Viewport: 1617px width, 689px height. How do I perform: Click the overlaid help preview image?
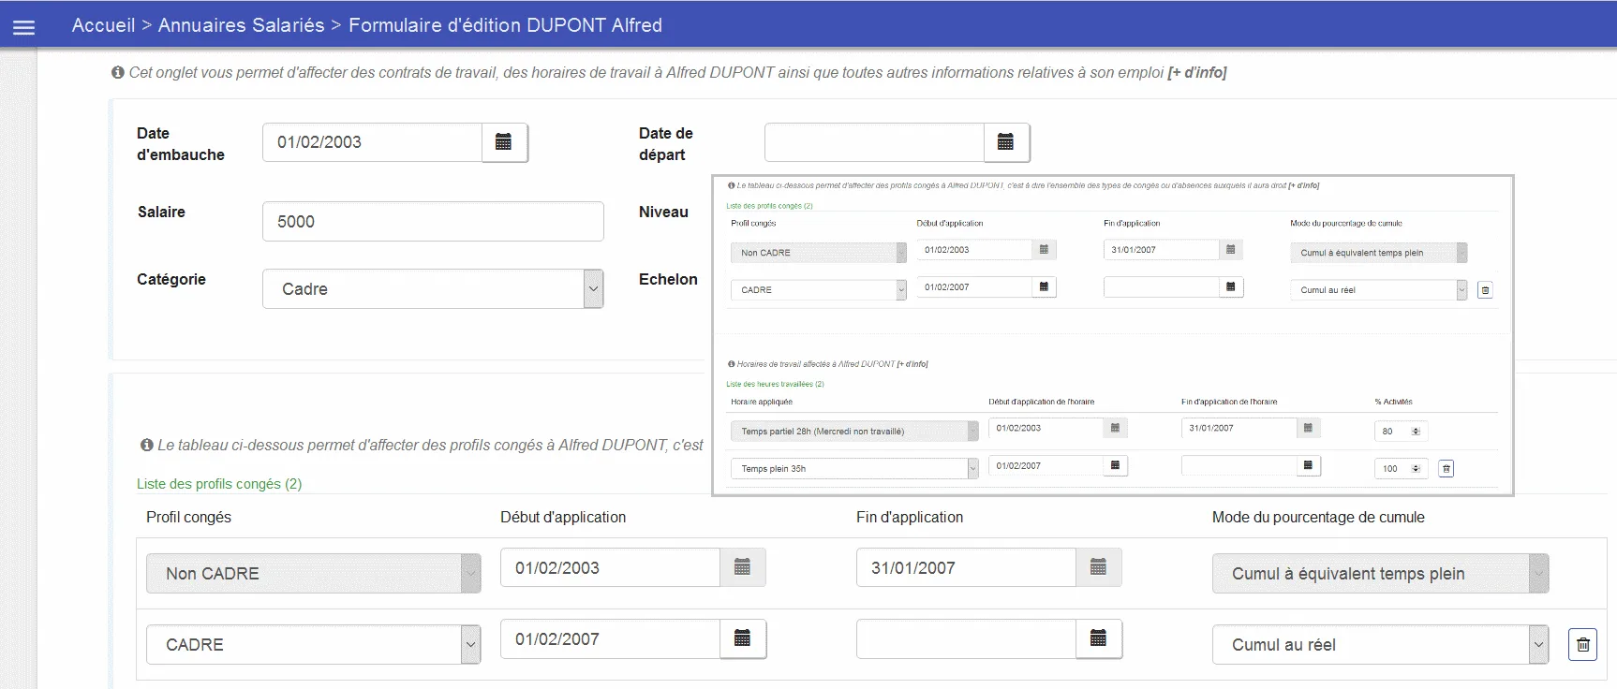point(1113,335)
